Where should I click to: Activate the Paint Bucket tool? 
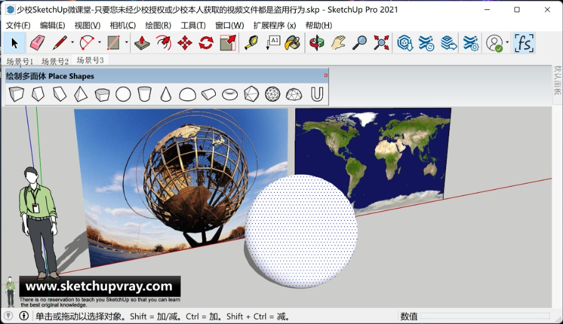tap(293, 43)
